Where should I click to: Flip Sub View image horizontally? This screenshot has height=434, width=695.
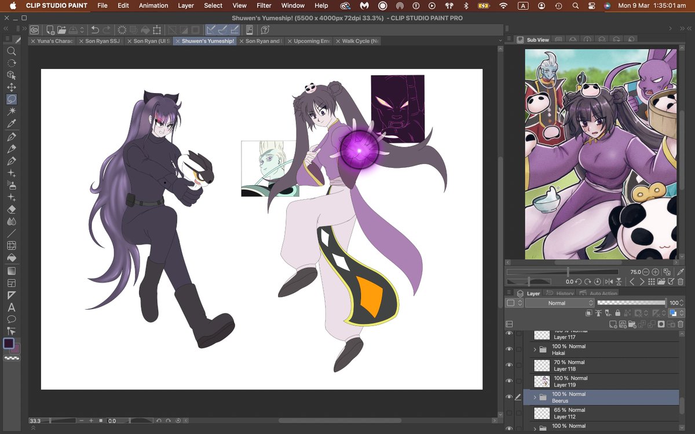click(x=609, y=282)
